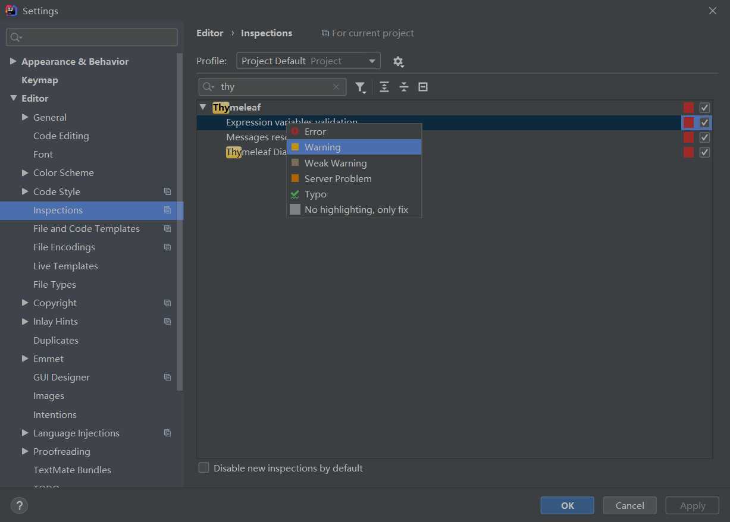The image size is (730, 522).
Task: Choose Server Problem severity option
Action: pyautogui.click(x=354, y=178)
